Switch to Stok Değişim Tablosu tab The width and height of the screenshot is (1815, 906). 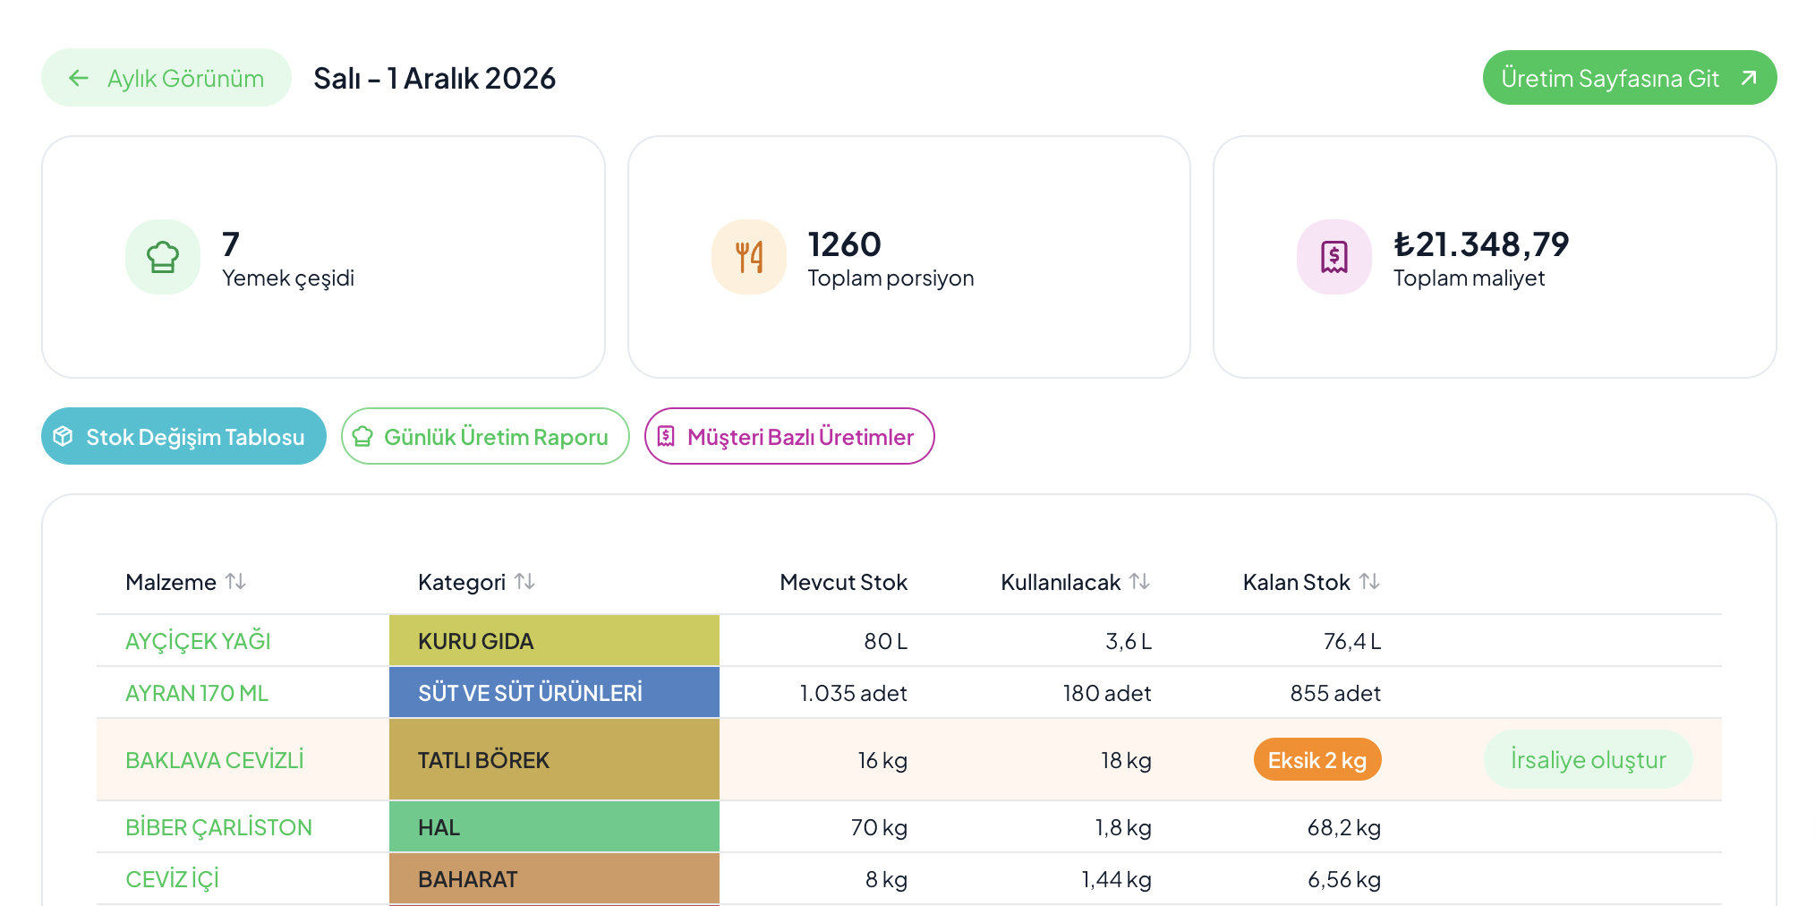tap(183, 436)
